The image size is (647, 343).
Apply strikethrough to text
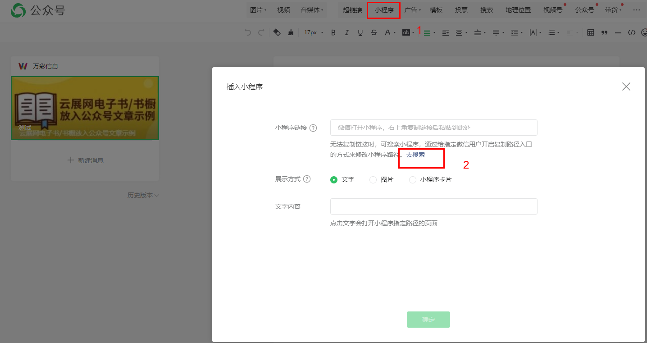[374, 32]
